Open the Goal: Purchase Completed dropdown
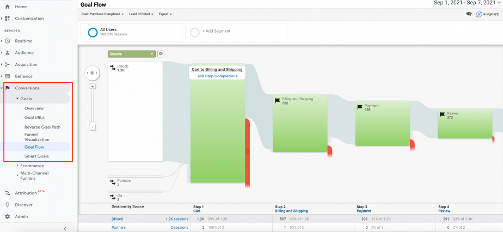503x232 pixels. 103,14
